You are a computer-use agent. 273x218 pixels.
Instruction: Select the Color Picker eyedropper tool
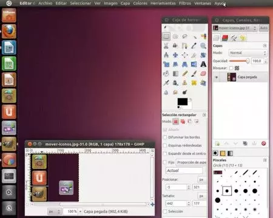pos(194,45)
